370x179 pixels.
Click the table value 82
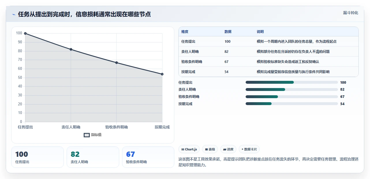tap(227, 52)
